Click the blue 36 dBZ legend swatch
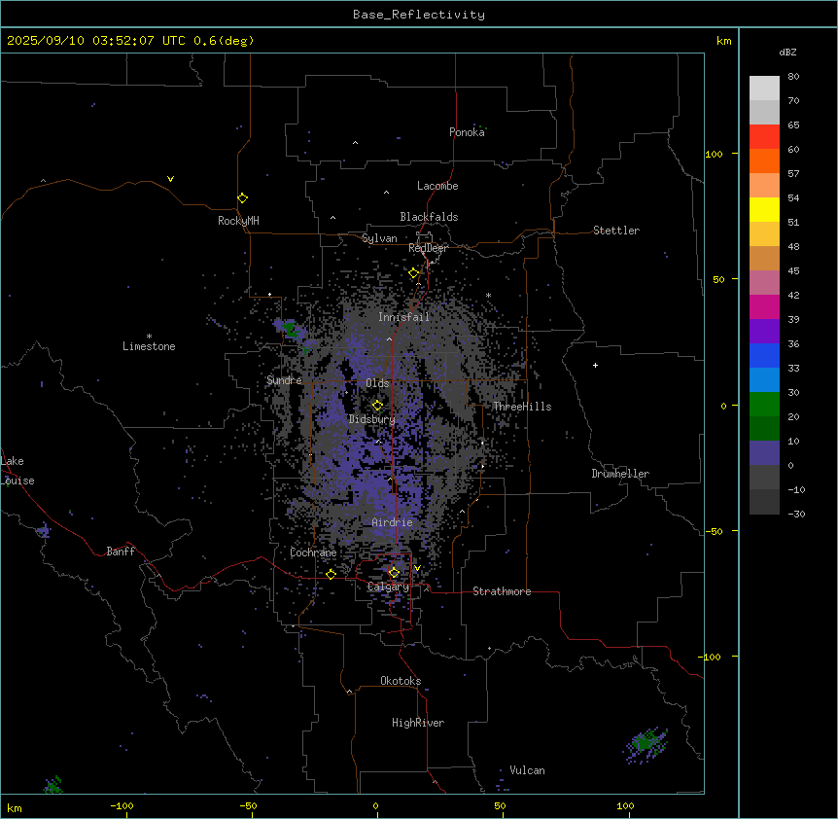 pyautogui.click(x=764, y=355)
